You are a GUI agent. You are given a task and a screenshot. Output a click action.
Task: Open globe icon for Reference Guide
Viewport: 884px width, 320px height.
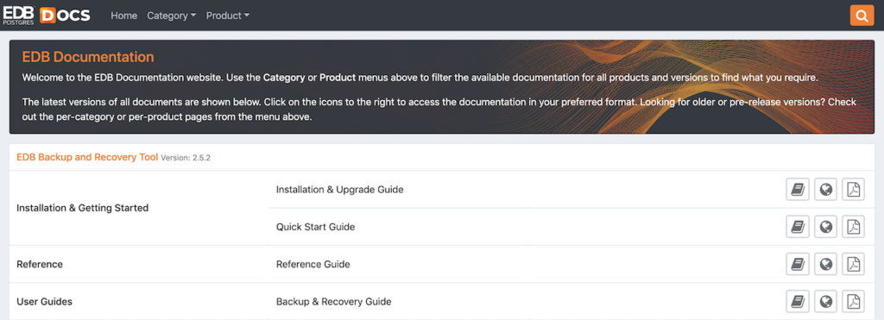(x=825, y=264)
